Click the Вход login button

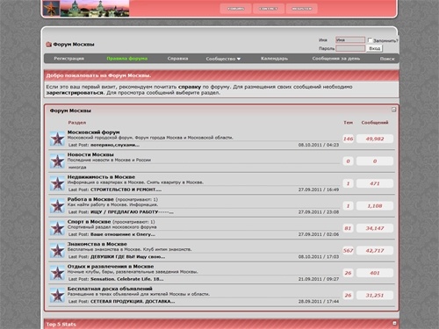coord(375,48)
